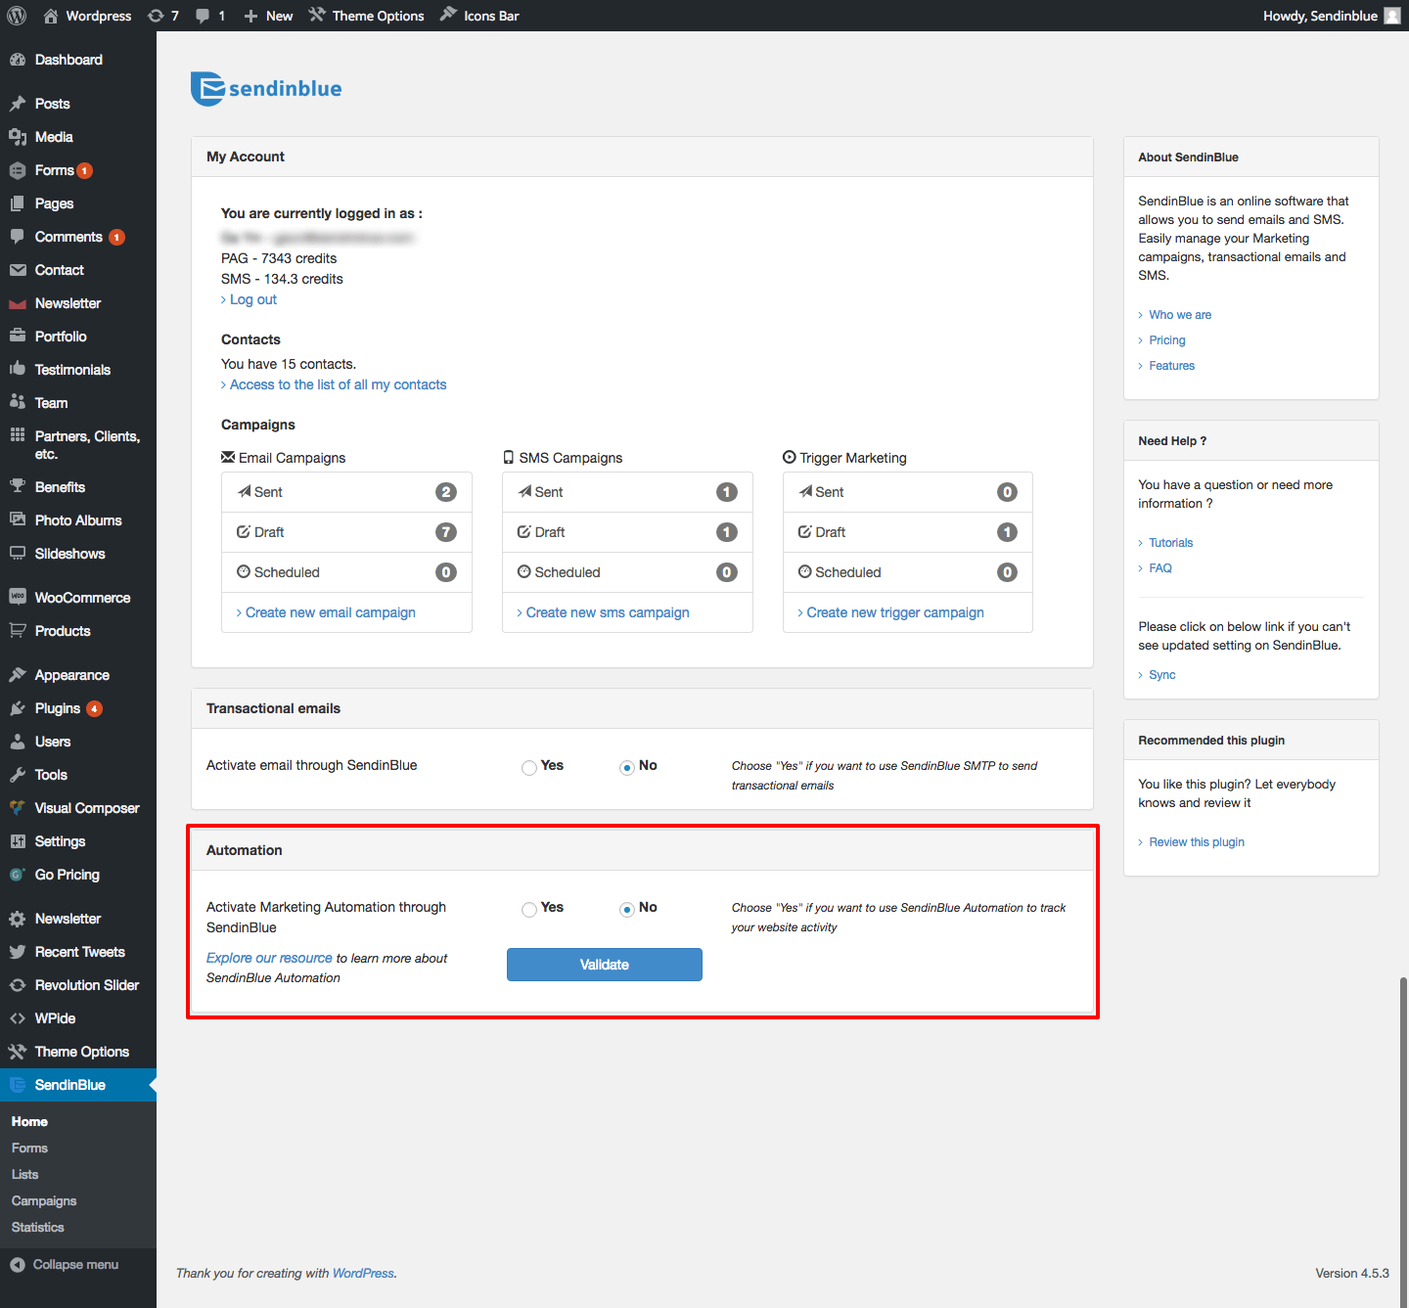Click the Portfolio briefcase icon
The height and width of the screenshot is (1308, 1409).
pos(18,337)
